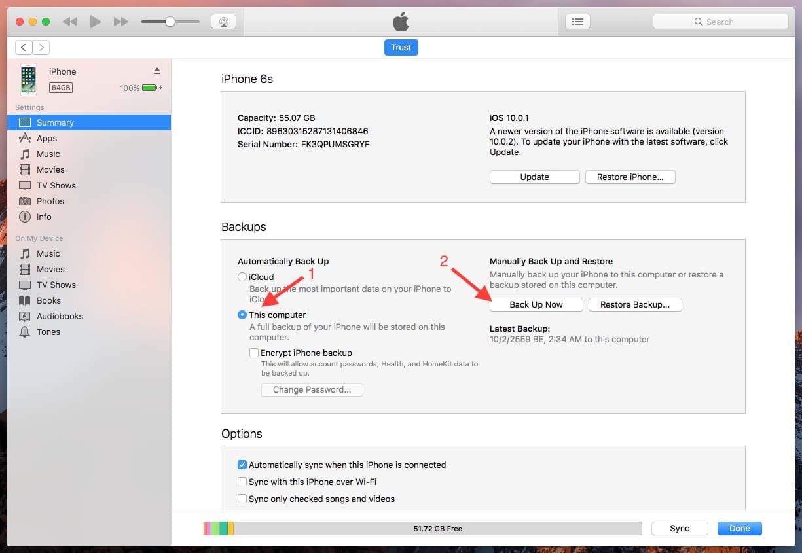The width and height of the screenshot is (802, 553).
Task: Select This computer radio button
Action: coord(242,315)
